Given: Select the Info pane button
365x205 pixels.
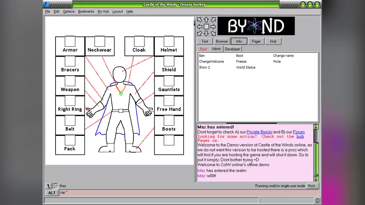Looking at the screenshot, I should (x=239, y=41).
